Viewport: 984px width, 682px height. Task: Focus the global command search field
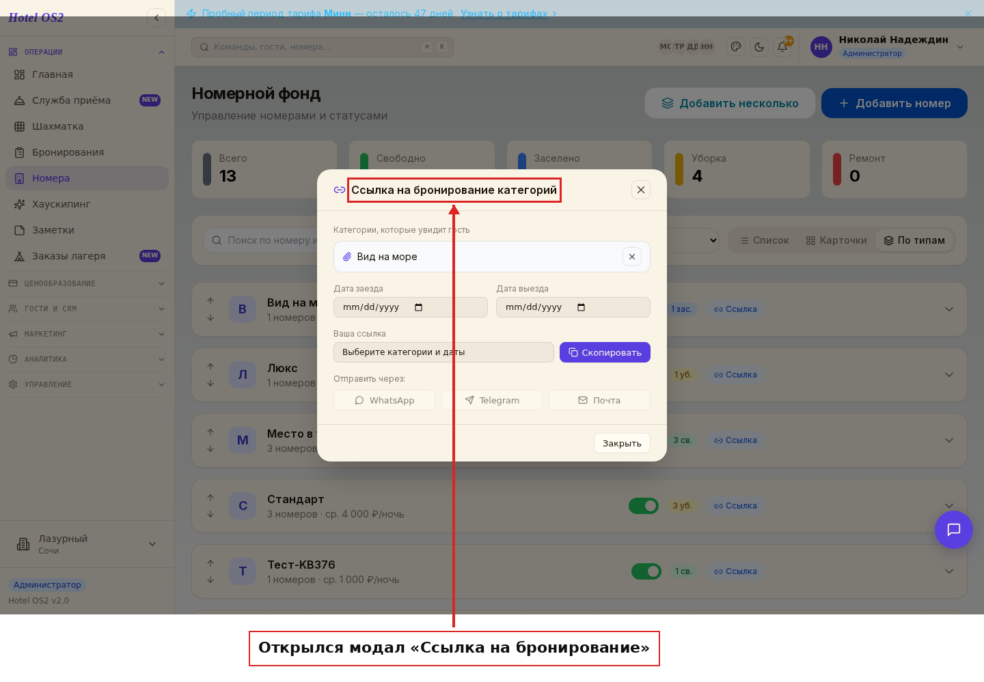point(323,47)
